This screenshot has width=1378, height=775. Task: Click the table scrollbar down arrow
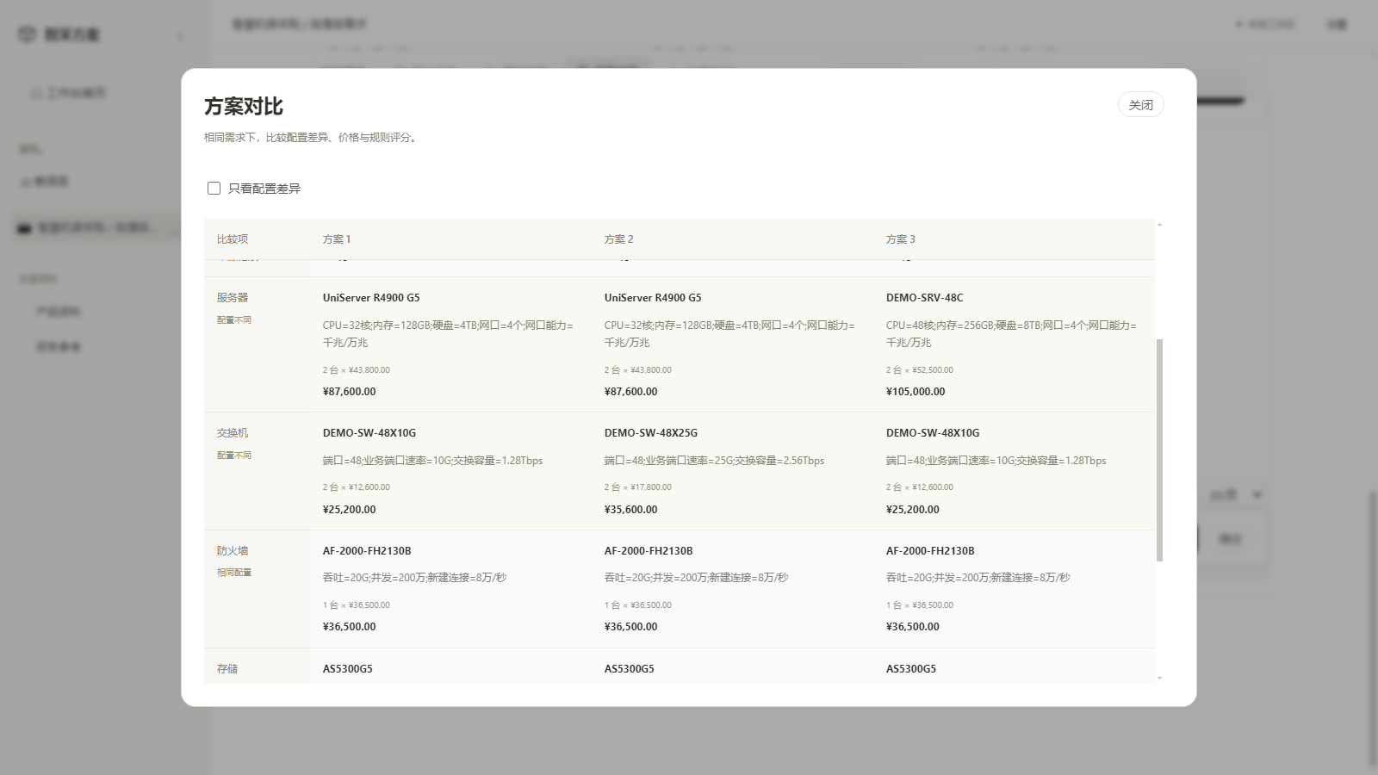tap(1159, 679)
